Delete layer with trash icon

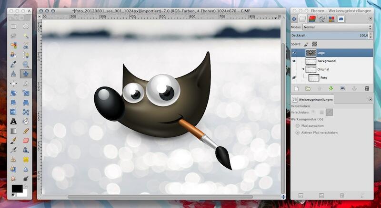click(x=367, y=88)
